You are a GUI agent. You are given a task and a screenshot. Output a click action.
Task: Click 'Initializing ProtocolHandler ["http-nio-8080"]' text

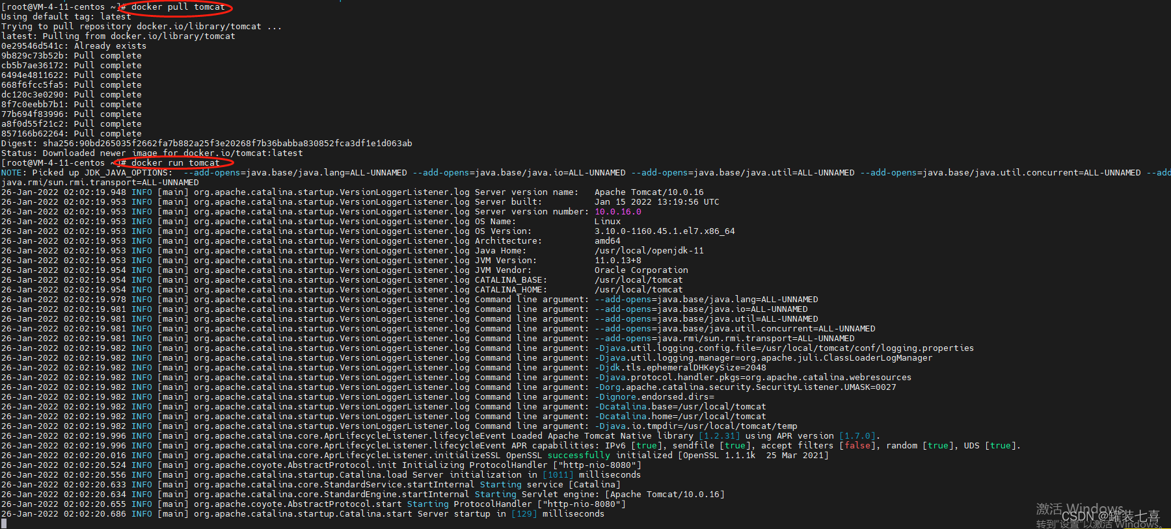tap(521, 465)
